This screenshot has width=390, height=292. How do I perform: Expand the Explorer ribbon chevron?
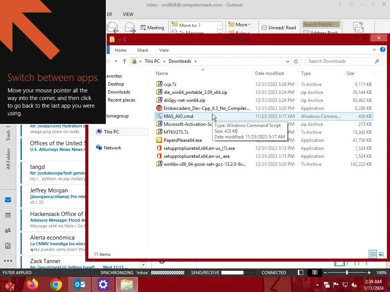coord(374,50)
